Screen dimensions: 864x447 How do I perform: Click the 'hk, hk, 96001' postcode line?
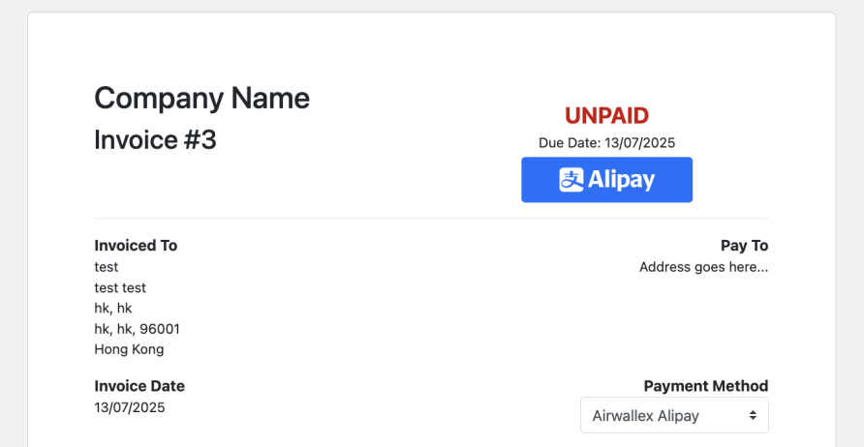[137, 329]
